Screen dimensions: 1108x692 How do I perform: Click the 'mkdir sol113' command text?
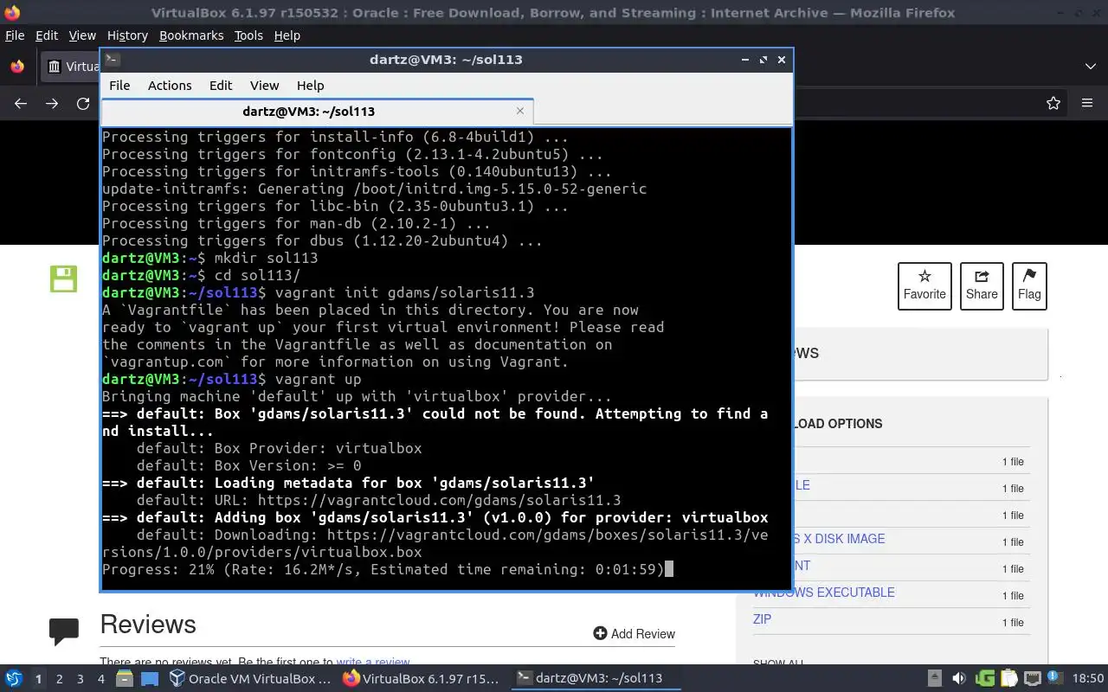[267, 258]
